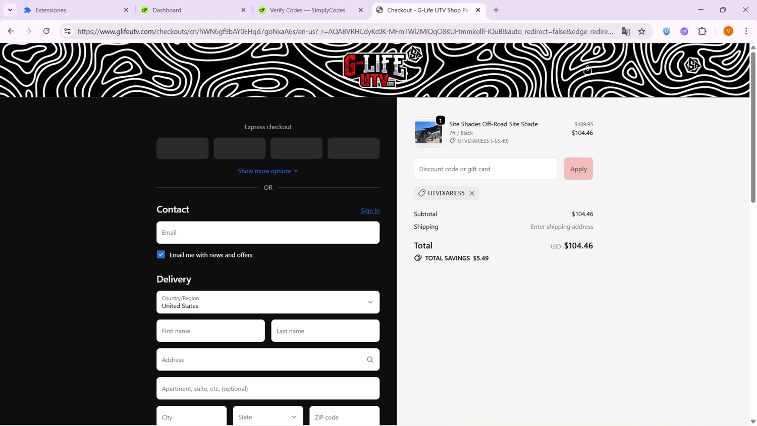Focus the Discount code or gift card field
Image resolution: width=757 pixels, height=426 pixels.
coord(485,169)
